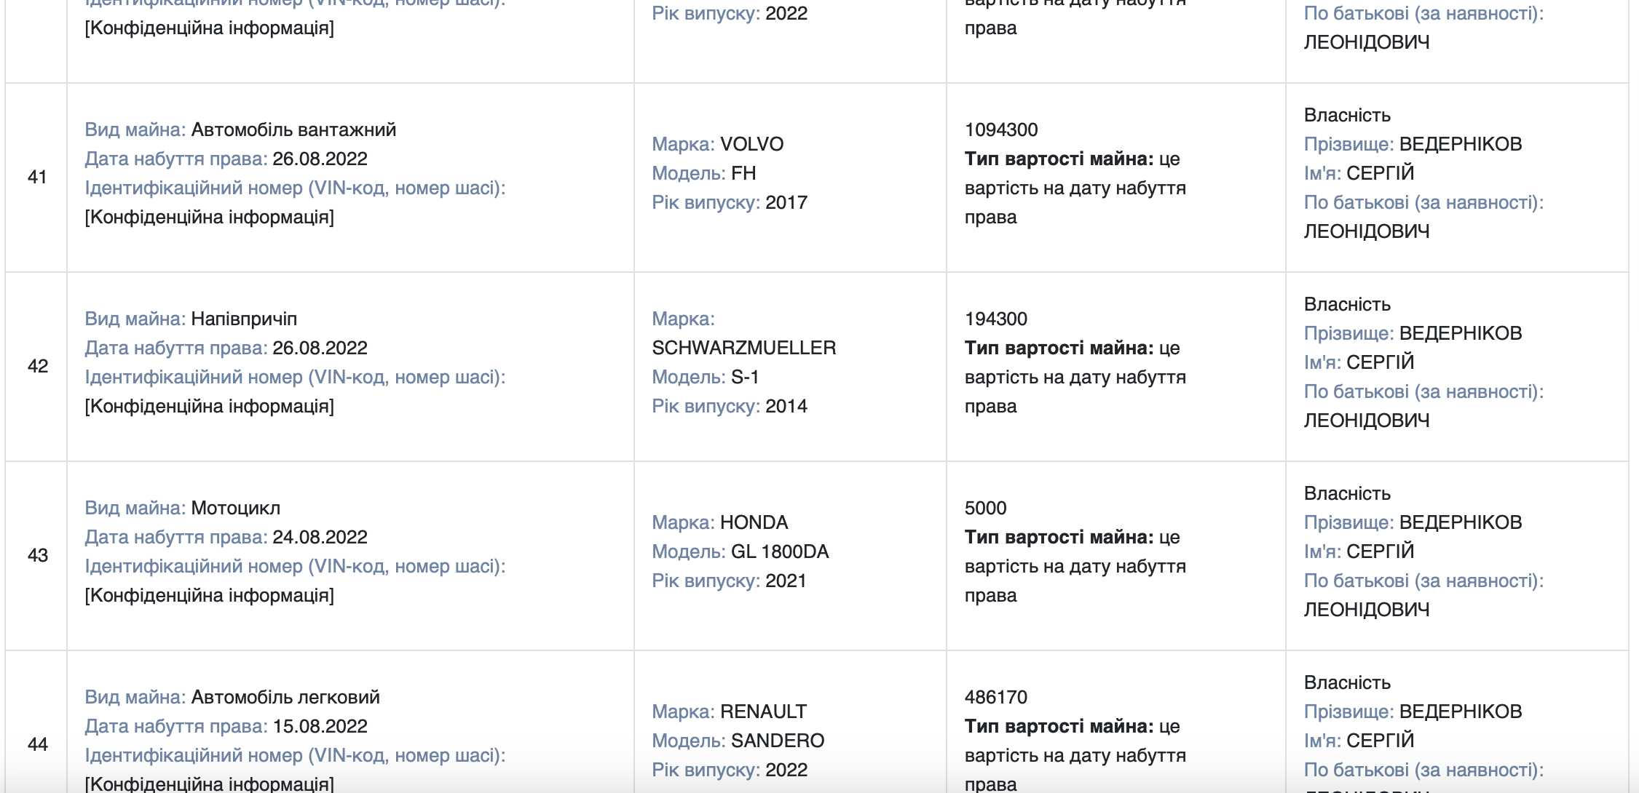Click name СЕРГІЙ in row 41
The height and width of the screenshot is (793, 1639).
[x=1380, y=173]
